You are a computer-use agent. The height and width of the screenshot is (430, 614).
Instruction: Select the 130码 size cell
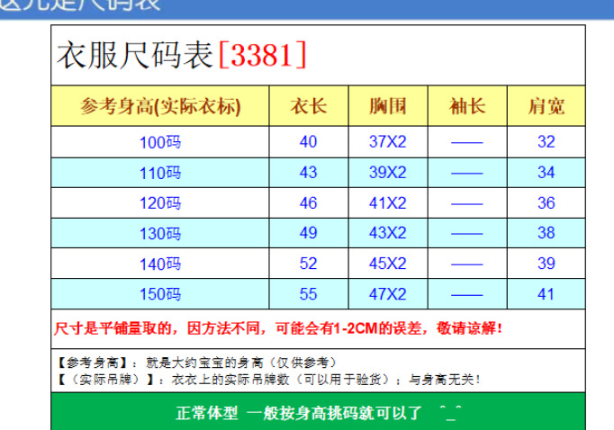[160, 234]
